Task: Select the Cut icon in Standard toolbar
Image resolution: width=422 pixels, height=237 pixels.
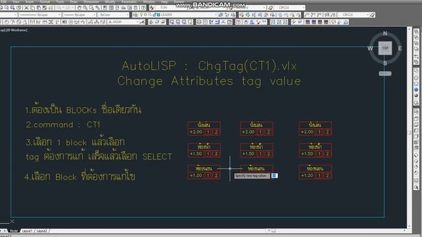Action: click(x=26, y=8)
